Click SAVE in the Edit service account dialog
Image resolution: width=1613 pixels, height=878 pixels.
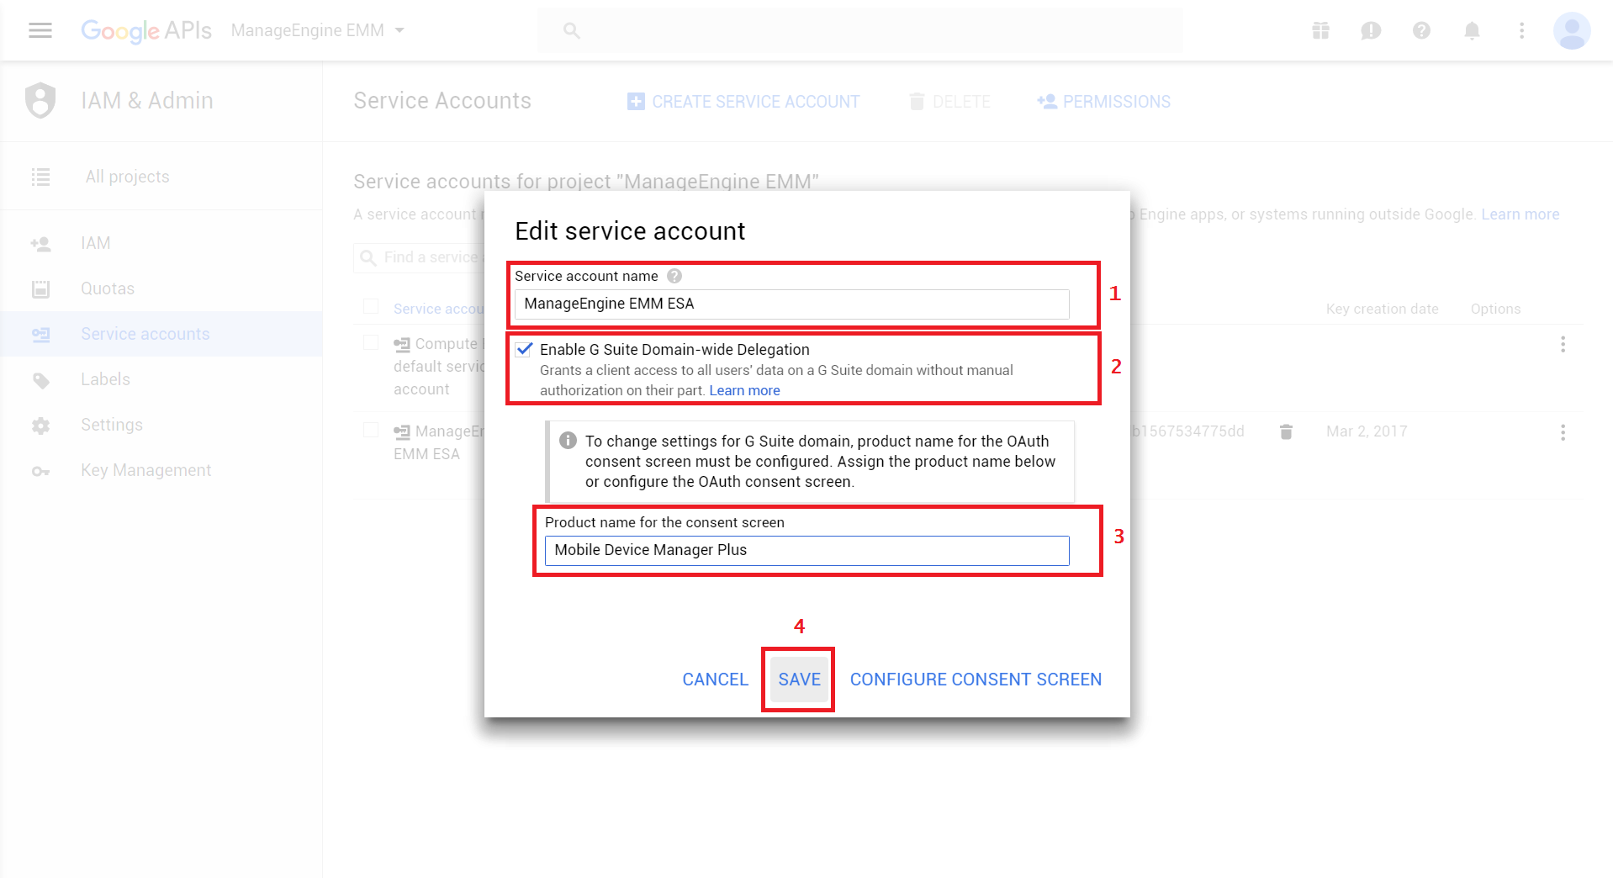click(x=799, y=680)
